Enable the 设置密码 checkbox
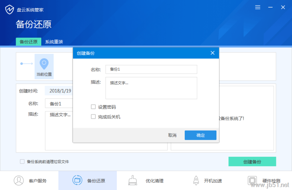Viewport: 292px width, 190px height. click(x=93, y=106)
